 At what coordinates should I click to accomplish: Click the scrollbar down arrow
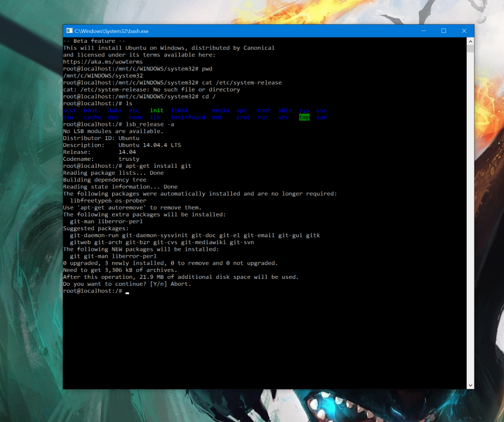[x=470, y=385]
